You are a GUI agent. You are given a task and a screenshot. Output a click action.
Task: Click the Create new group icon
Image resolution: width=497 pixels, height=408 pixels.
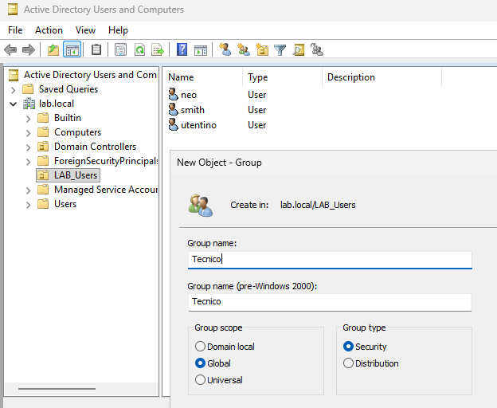244,49
